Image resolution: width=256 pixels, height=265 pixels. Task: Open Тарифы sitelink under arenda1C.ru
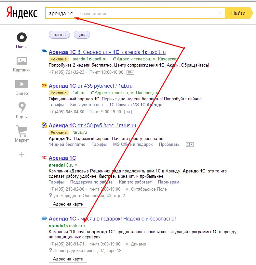[56, 182]
